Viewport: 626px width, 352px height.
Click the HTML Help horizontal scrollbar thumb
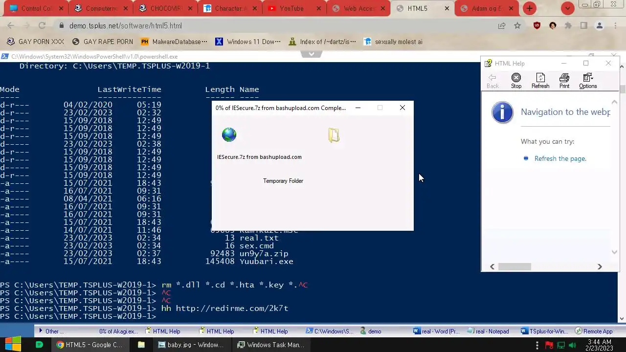pos(514,266)
